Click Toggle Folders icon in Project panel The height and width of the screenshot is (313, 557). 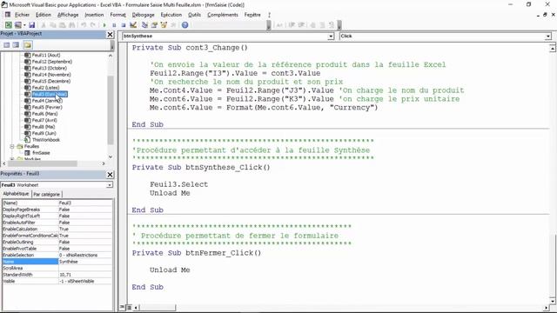click(28, 44)
